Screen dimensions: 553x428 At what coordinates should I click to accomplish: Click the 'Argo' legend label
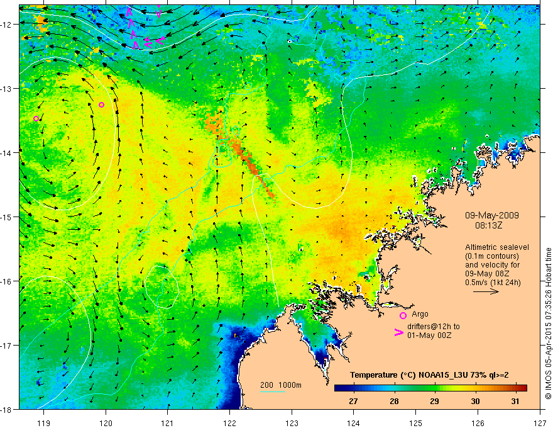tap(420, 314)
